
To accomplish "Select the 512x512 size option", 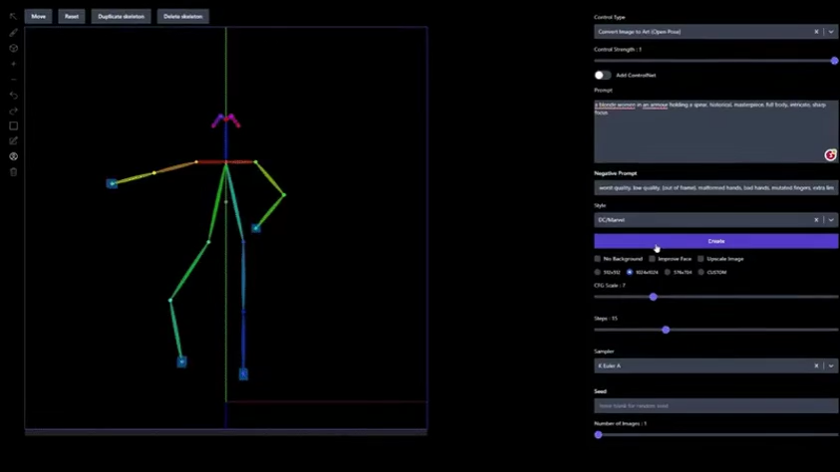I will click(597, 272).
